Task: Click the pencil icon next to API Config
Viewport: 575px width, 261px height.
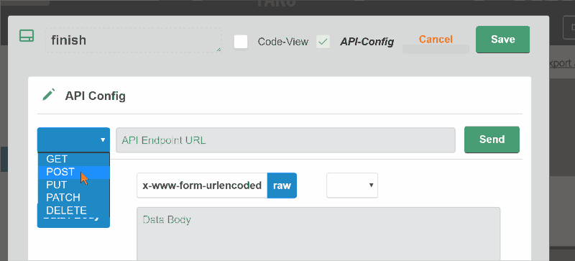Action: [48, 95]
